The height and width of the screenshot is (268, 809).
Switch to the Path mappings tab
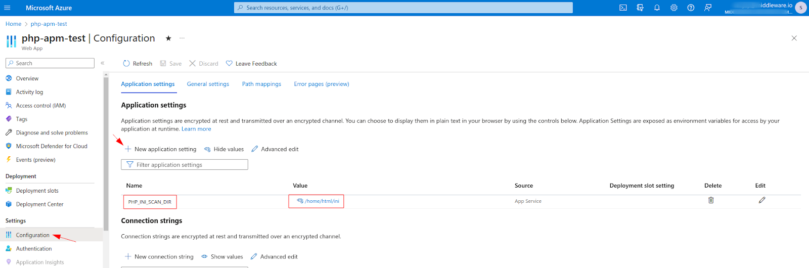261,84
